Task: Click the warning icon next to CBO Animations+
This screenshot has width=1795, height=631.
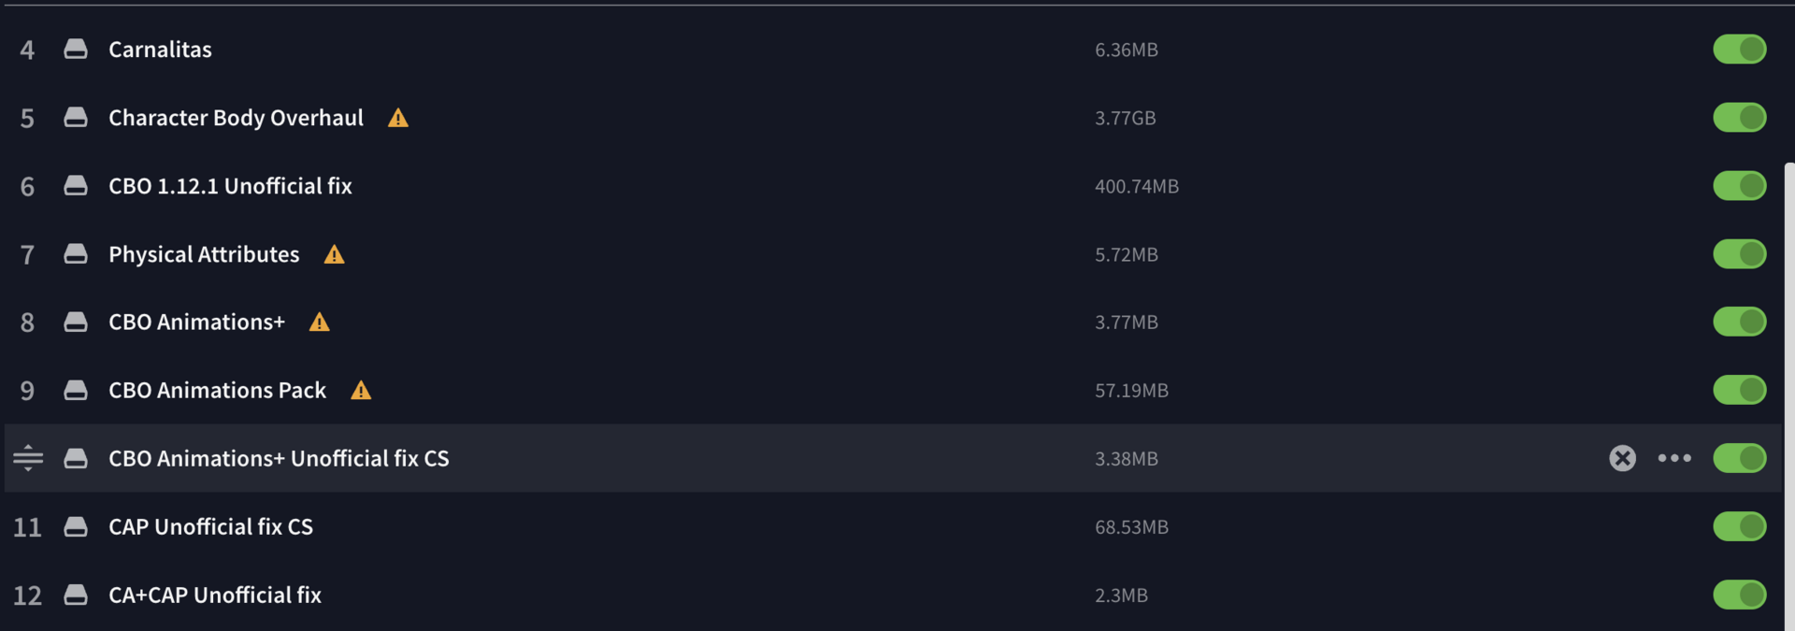Action: (320, 323)
